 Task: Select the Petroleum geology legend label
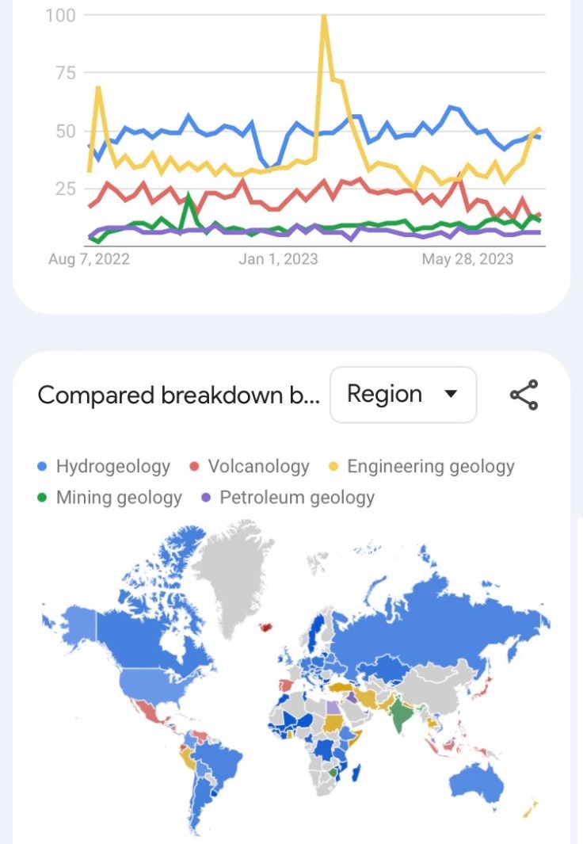click(296, 498)
